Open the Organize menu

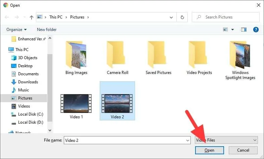click(x=16, y=30)
